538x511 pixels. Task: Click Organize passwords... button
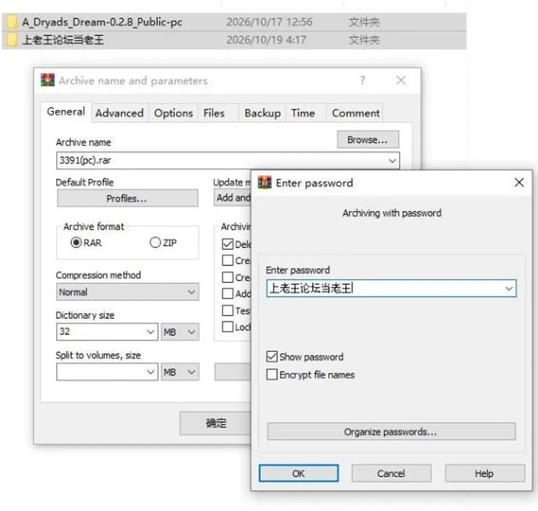[391, 431]
